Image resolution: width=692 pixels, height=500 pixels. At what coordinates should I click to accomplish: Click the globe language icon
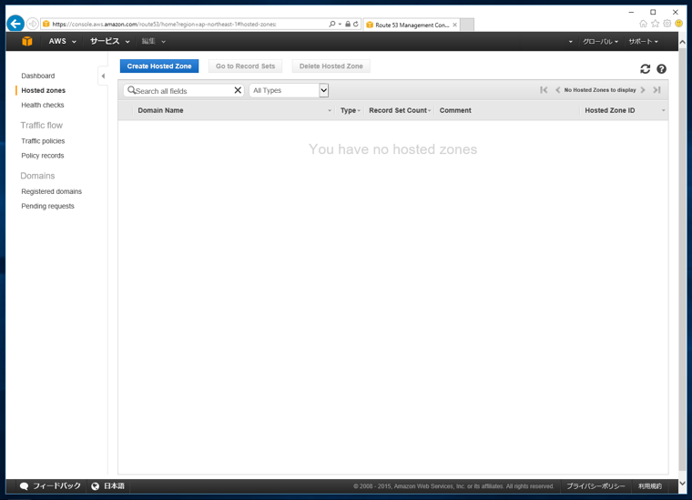click(x=95, y=485)
